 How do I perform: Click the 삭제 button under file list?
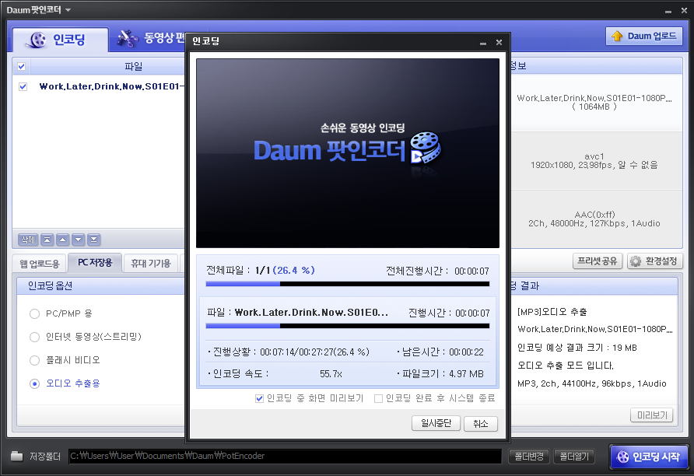click(28, 240)
